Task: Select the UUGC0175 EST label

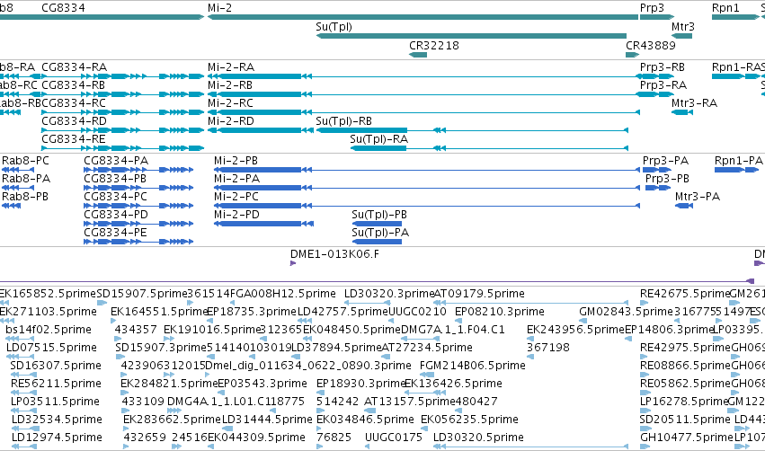Action: [x=394, y=438]
